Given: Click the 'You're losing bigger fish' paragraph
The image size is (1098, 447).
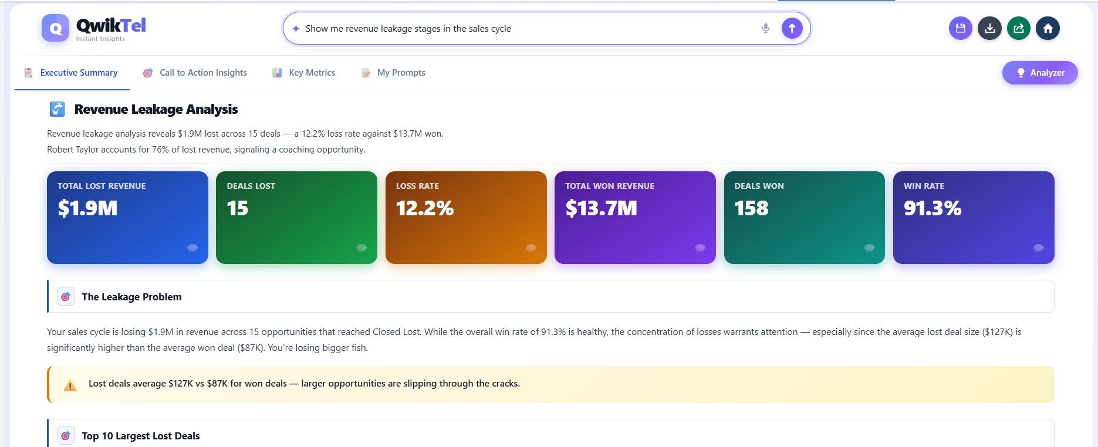Looking at the screenshot, I should 534,340.
